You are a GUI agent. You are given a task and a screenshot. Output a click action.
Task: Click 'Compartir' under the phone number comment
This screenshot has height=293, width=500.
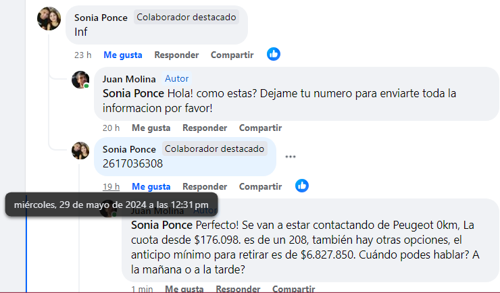point(260,186)
